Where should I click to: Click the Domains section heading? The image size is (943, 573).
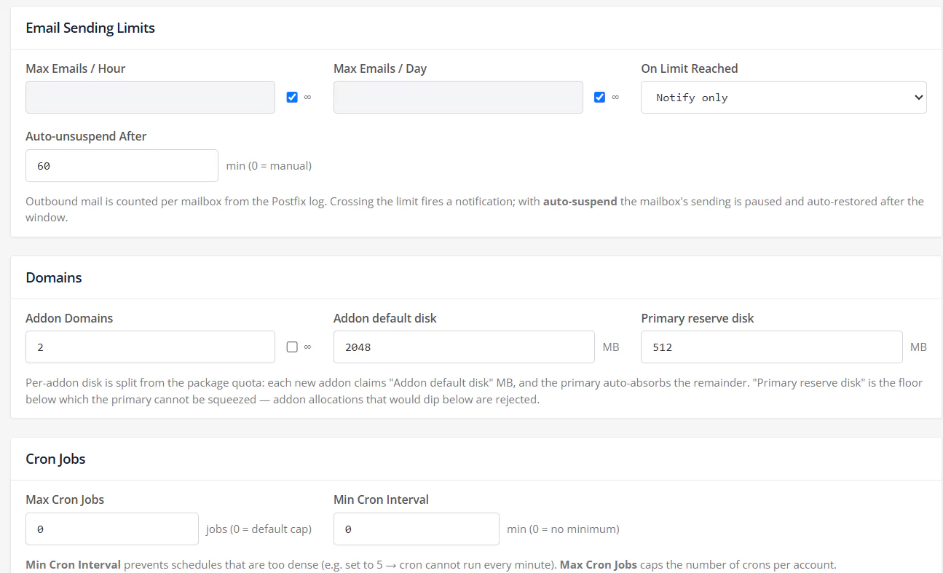pos(54,277)
